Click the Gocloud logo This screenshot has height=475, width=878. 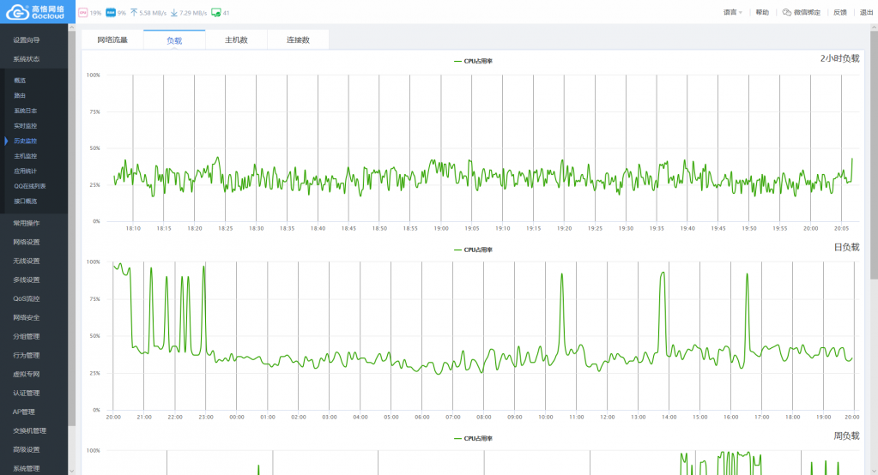point(34,12)
